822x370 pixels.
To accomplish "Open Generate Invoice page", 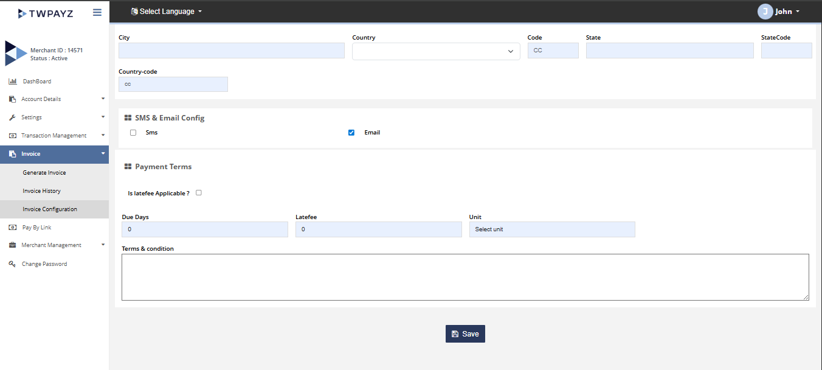I will coord(44,173).
